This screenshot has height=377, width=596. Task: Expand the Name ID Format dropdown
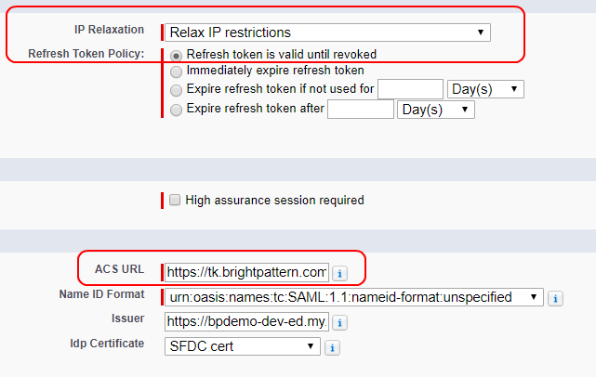click(x=354, y=297)
